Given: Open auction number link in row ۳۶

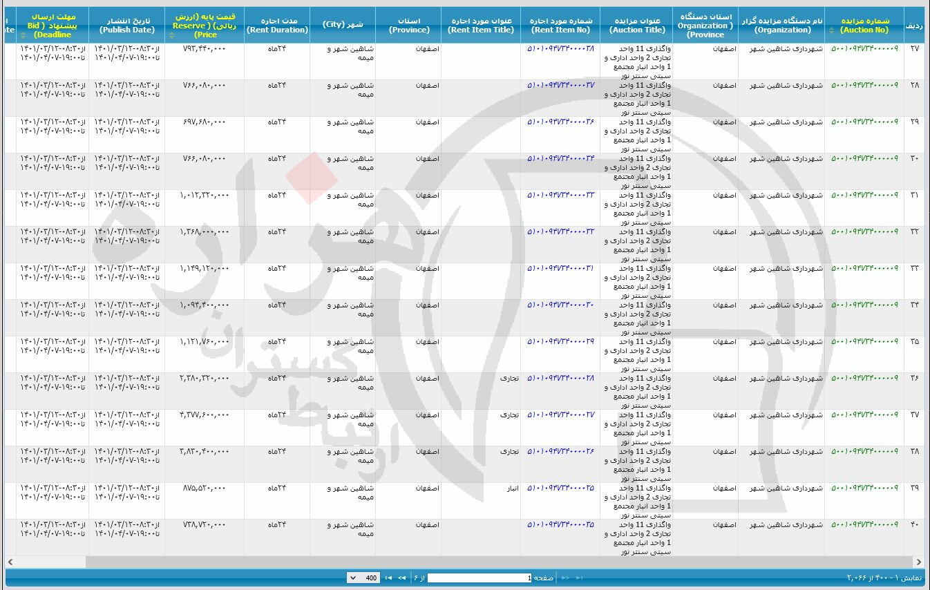Looking at the screenshot, I should coord(864,378).
